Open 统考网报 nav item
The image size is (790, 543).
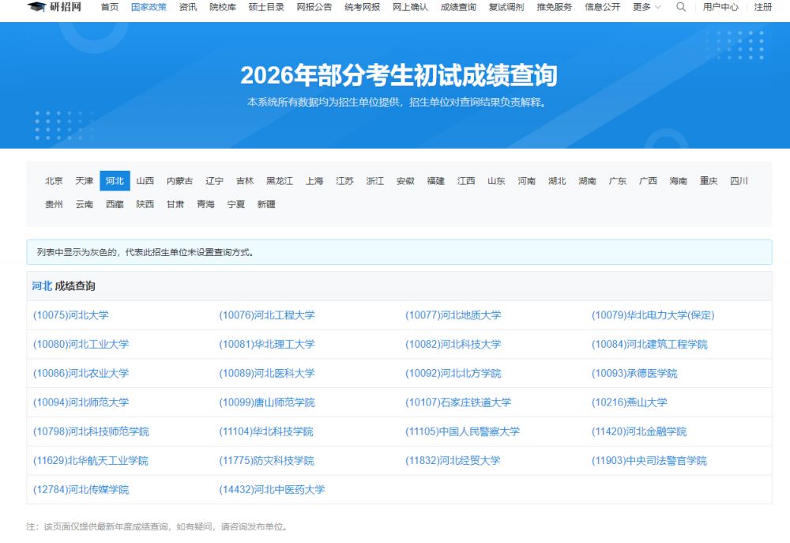pos(363,7)
